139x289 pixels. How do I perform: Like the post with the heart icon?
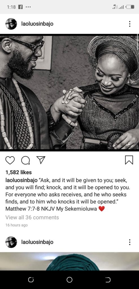10,160
